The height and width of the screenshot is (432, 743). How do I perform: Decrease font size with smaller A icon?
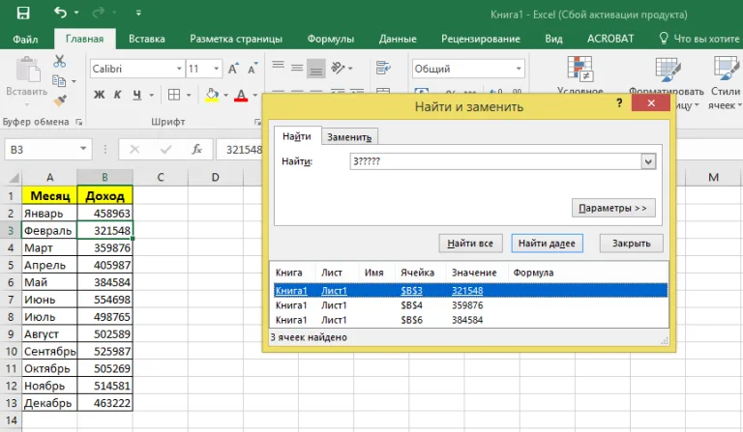point(253,69)
